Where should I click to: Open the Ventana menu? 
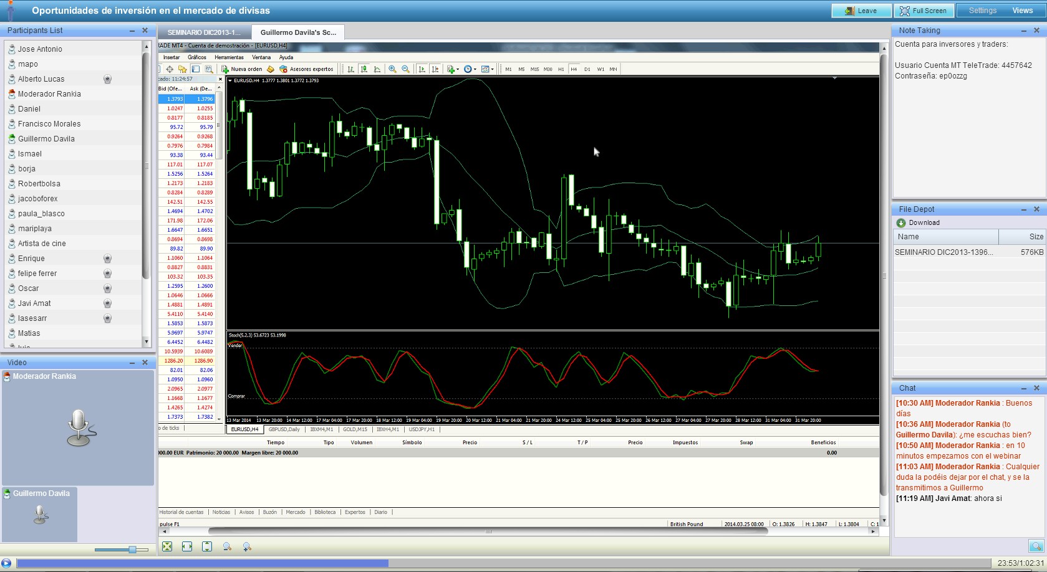261,57
